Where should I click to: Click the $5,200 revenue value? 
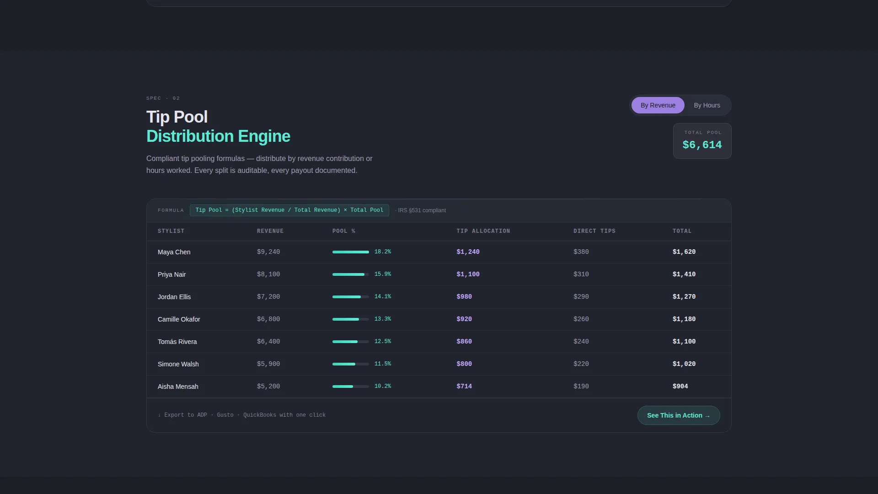(x=268, y=387)
